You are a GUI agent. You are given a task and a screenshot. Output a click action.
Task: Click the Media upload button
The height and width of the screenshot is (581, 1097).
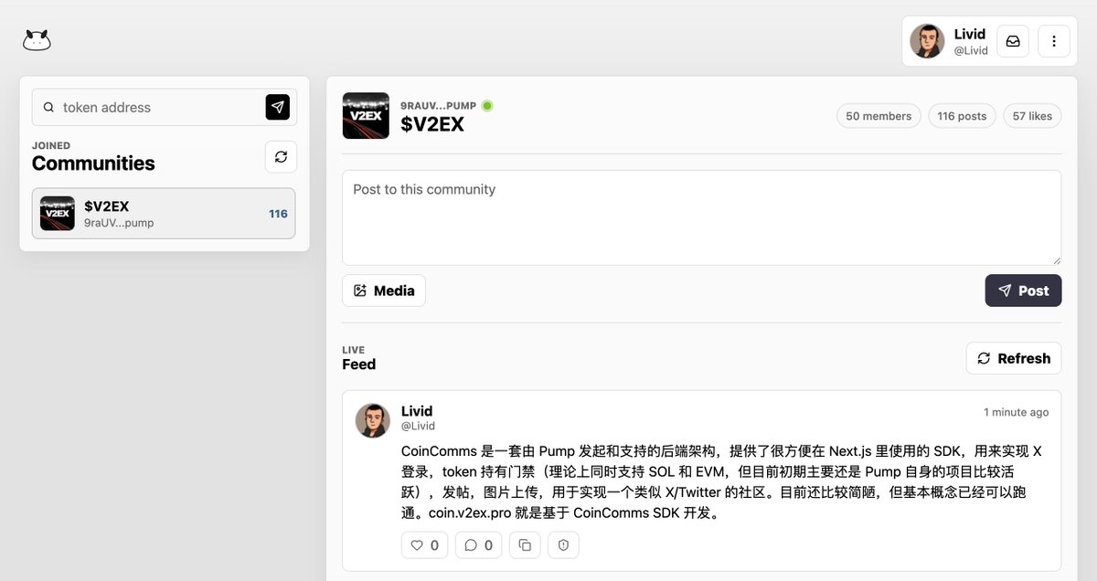click(384, 290)
